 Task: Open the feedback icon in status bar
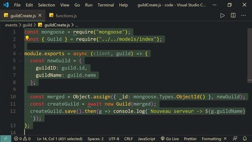(235, 138)
